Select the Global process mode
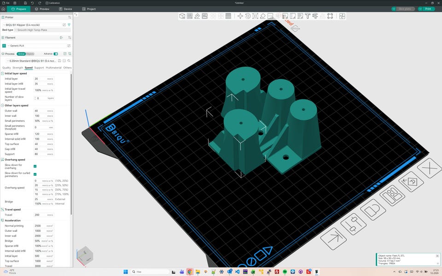 [21, 54]
